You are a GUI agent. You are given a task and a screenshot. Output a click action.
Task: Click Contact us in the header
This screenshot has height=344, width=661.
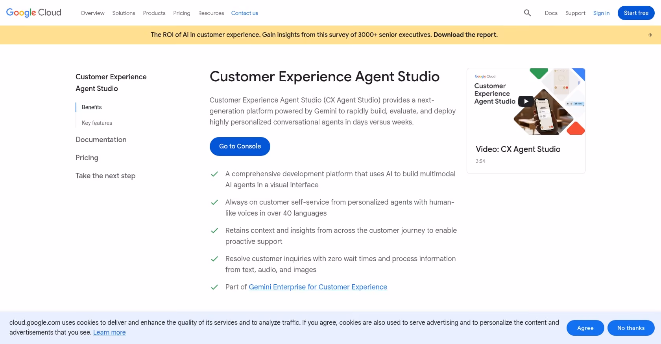[x=245, y=13]
